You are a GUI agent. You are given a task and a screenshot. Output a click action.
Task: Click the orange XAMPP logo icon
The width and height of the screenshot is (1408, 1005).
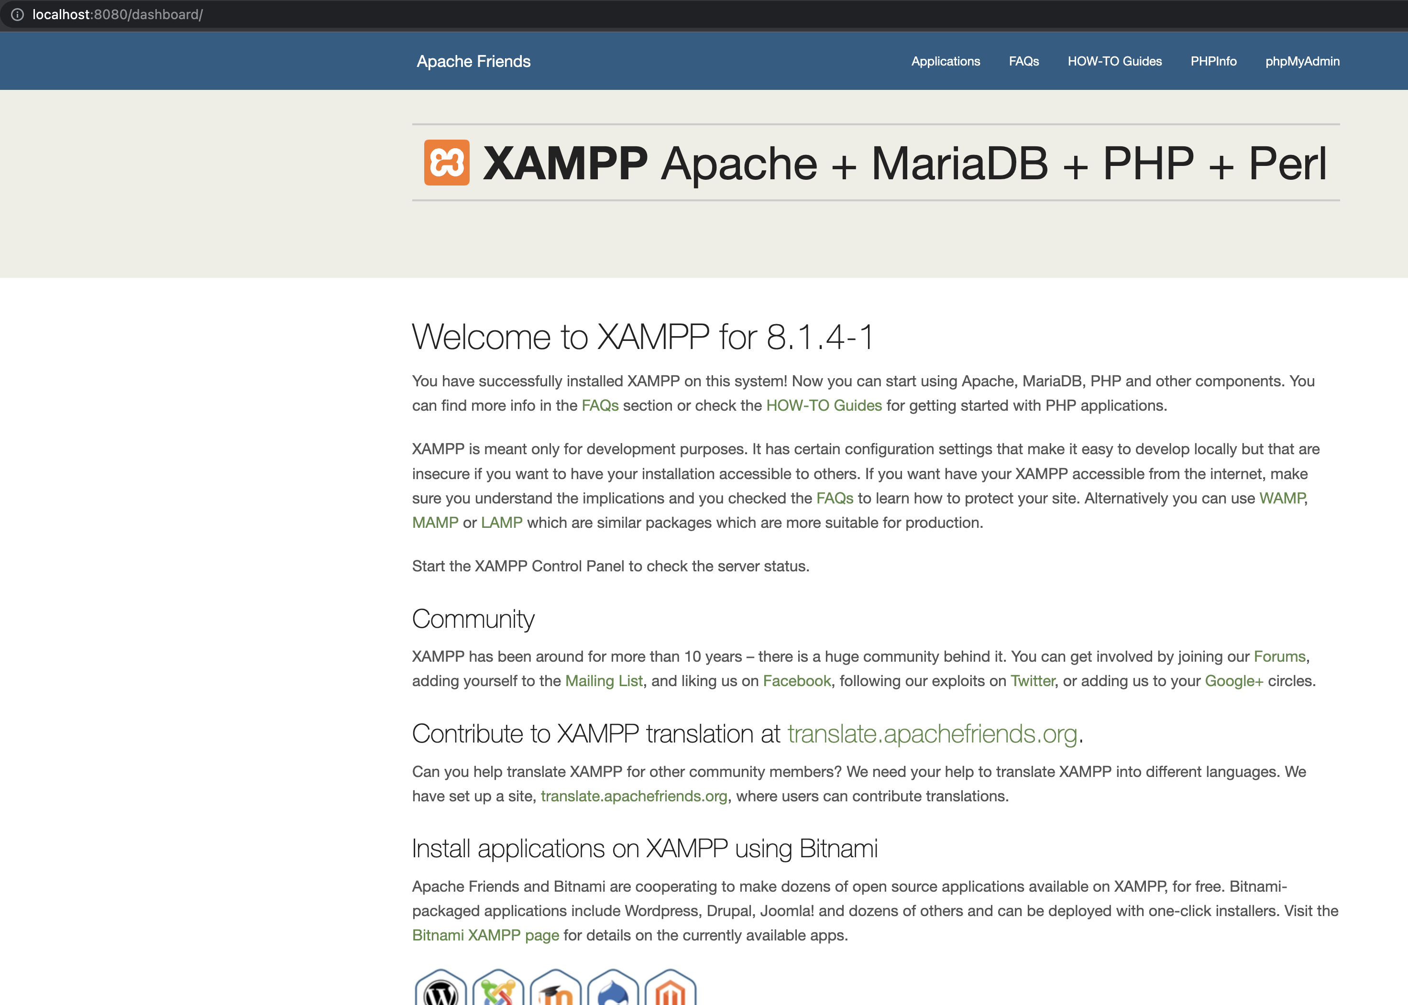coord(446,163)
